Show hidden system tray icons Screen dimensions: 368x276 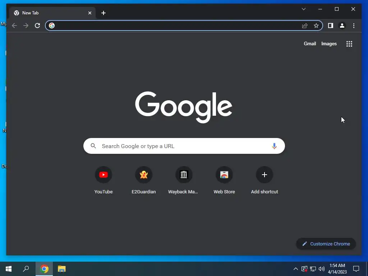(296, 269)
